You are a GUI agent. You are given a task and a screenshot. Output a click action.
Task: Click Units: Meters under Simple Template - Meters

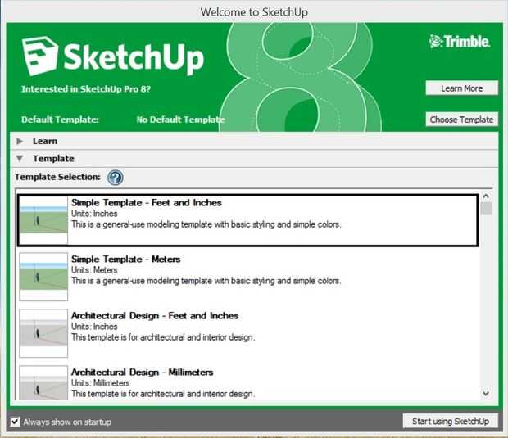click(x=94, y=270)
